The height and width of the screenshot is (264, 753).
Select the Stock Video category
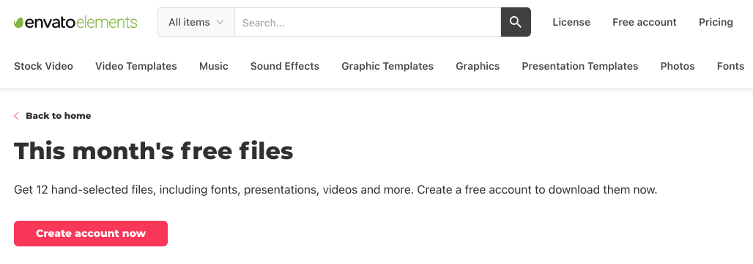click(x=44, y=66)
